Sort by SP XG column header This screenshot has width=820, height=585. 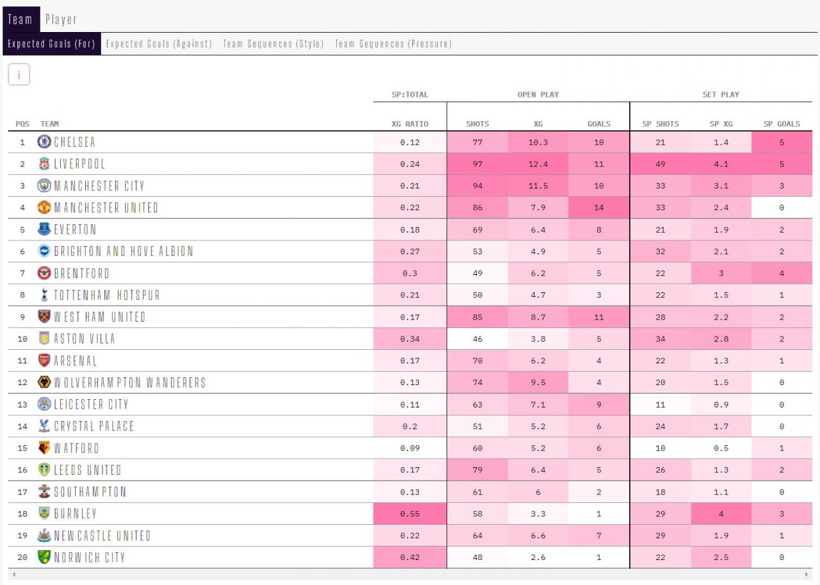721,124
